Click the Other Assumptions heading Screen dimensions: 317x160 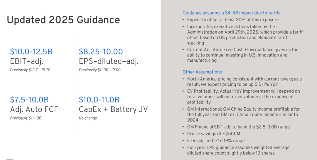[x=202, y=72]
